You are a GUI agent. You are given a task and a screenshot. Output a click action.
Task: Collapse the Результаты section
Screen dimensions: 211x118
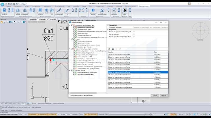click(108, 29)
